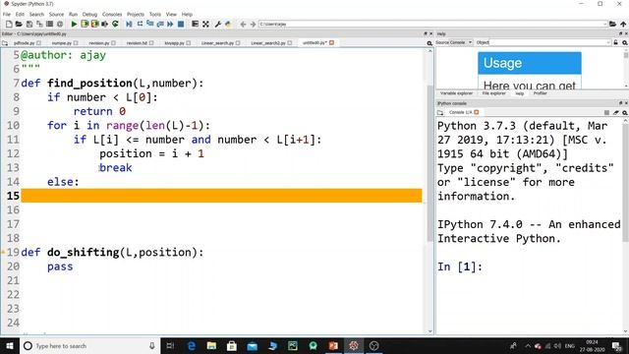This screenshot has width=629, height=354.
Task: Step return debug icon
Action: click(x=160, y=24)
